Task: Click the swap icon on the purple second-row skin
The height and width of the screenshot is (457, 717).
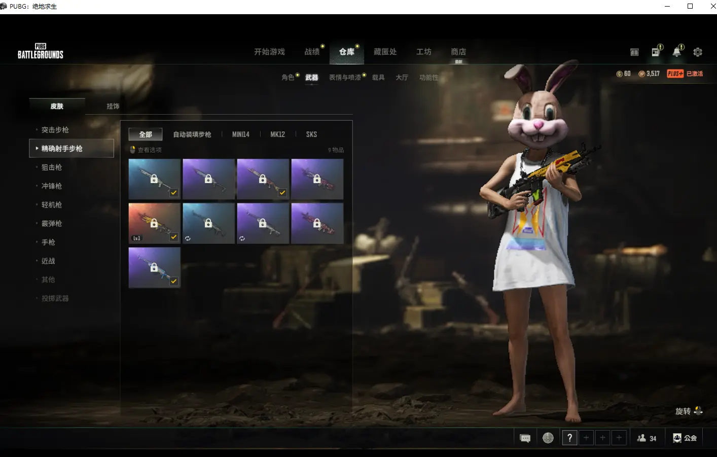Action: click(242, 238)
